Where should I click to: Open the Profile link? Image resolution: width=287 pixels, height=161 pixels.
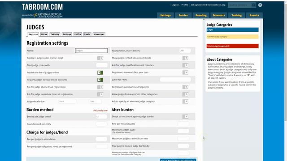click(x=185, y=5)
